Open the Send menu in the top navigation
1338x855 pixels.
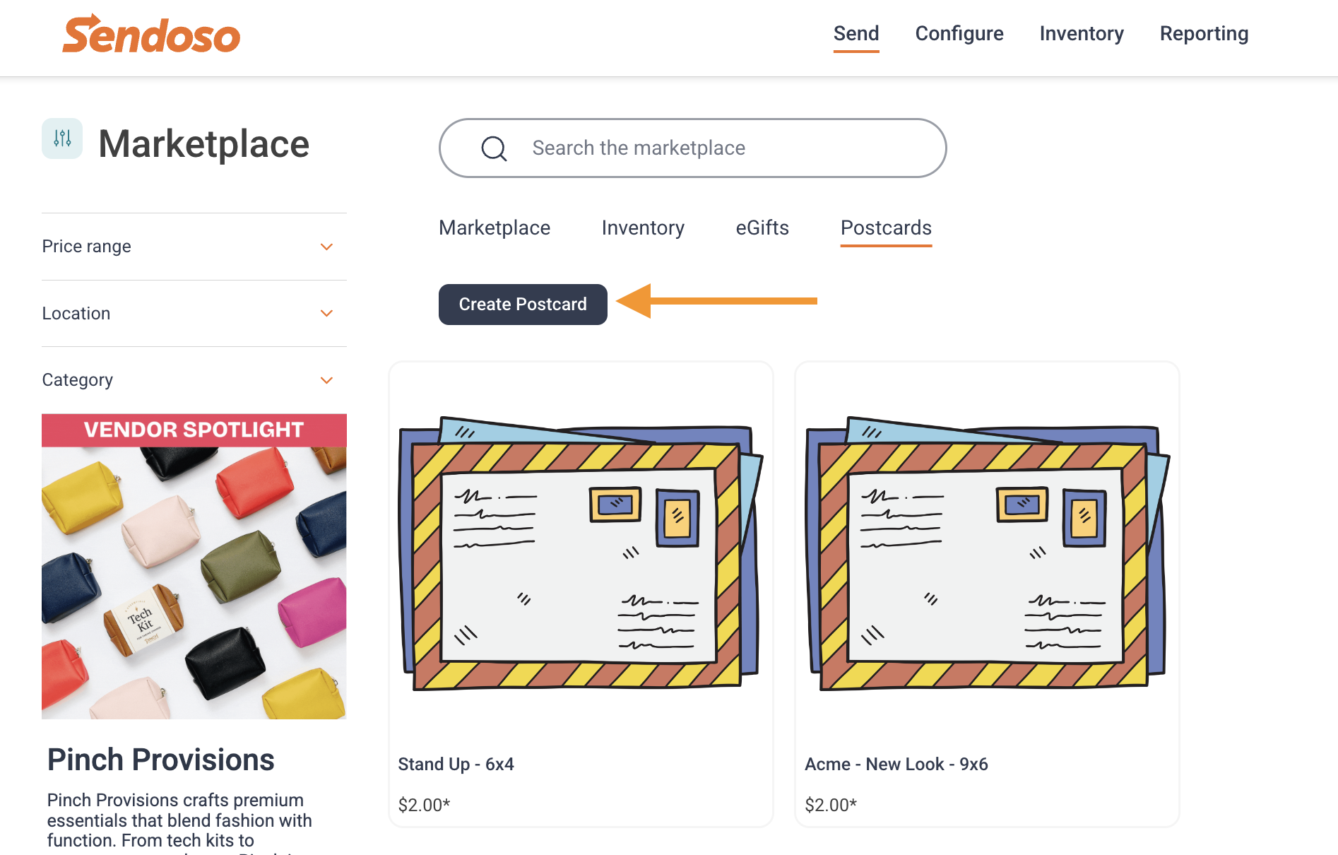coord(856,34)
